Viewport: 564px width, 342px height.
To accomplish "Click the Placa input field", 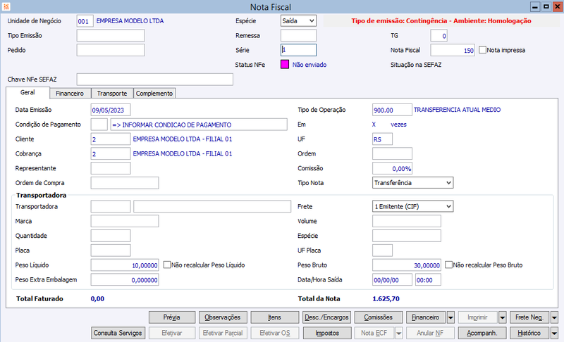I will pyautogui.click(x=111, y=251).
